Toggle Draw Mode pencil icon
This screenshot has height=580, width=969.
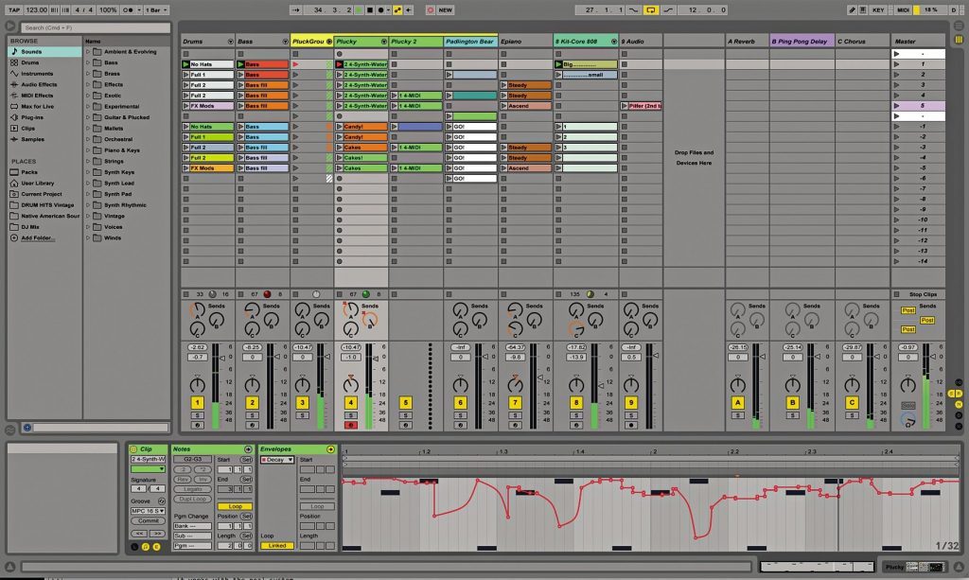tap(852, 9)
